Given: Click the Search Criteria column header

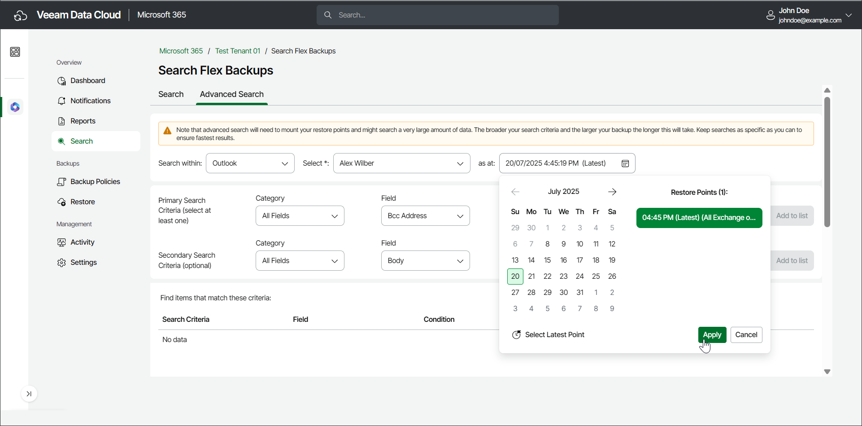Looking at the screenshot, I should pos(186,320).
